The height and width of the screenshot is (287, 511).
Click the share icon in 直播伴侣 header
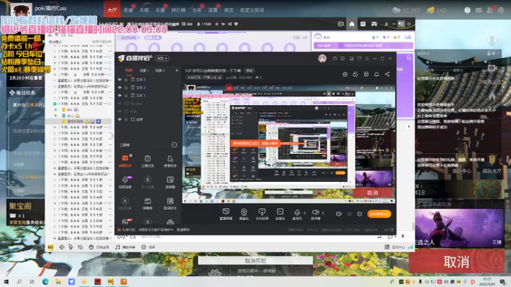pos(387,74)
